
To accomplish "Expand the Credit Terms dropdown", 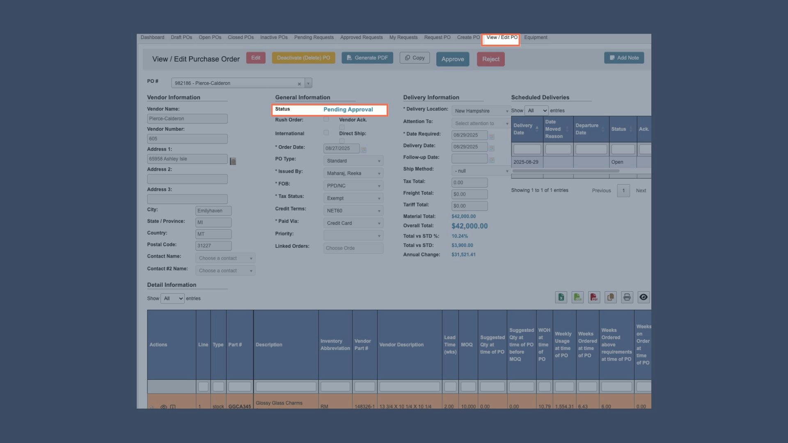I will point(353,211).
